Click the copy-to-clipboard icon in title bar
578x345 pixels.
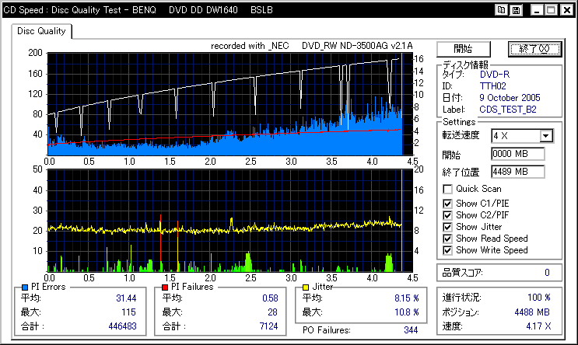[x=501, y=10]
